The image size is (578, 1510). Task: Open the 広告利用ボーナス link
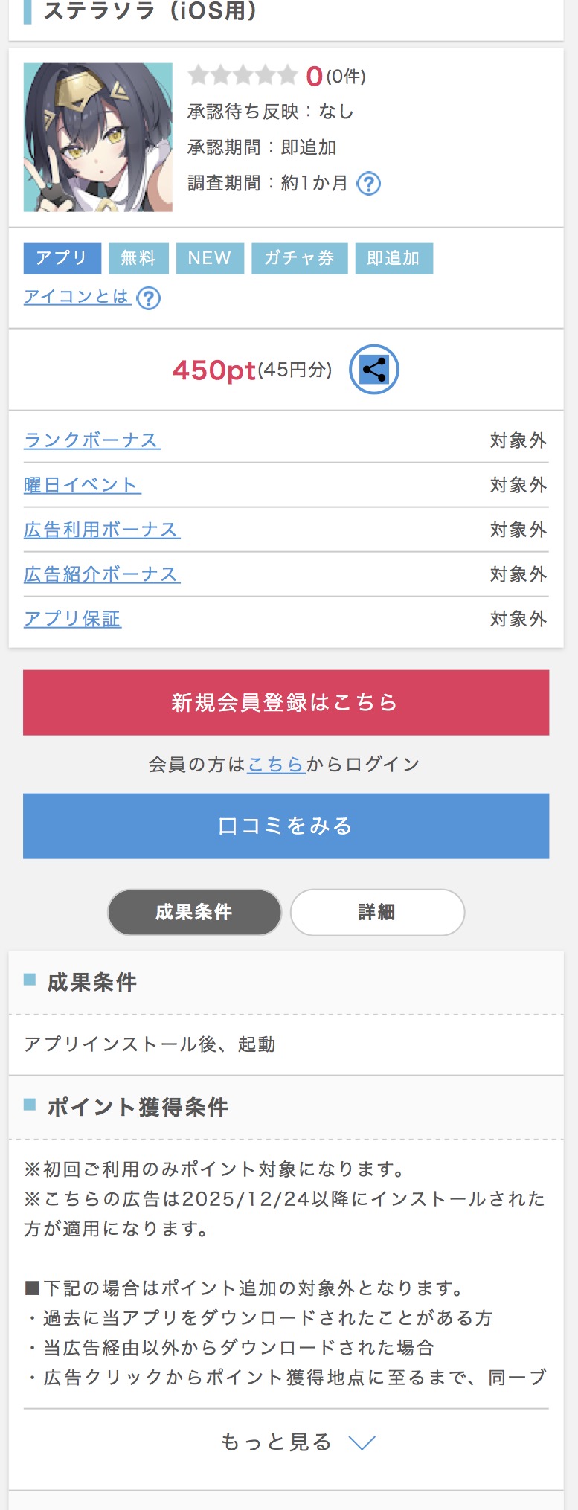click(102, 530)
